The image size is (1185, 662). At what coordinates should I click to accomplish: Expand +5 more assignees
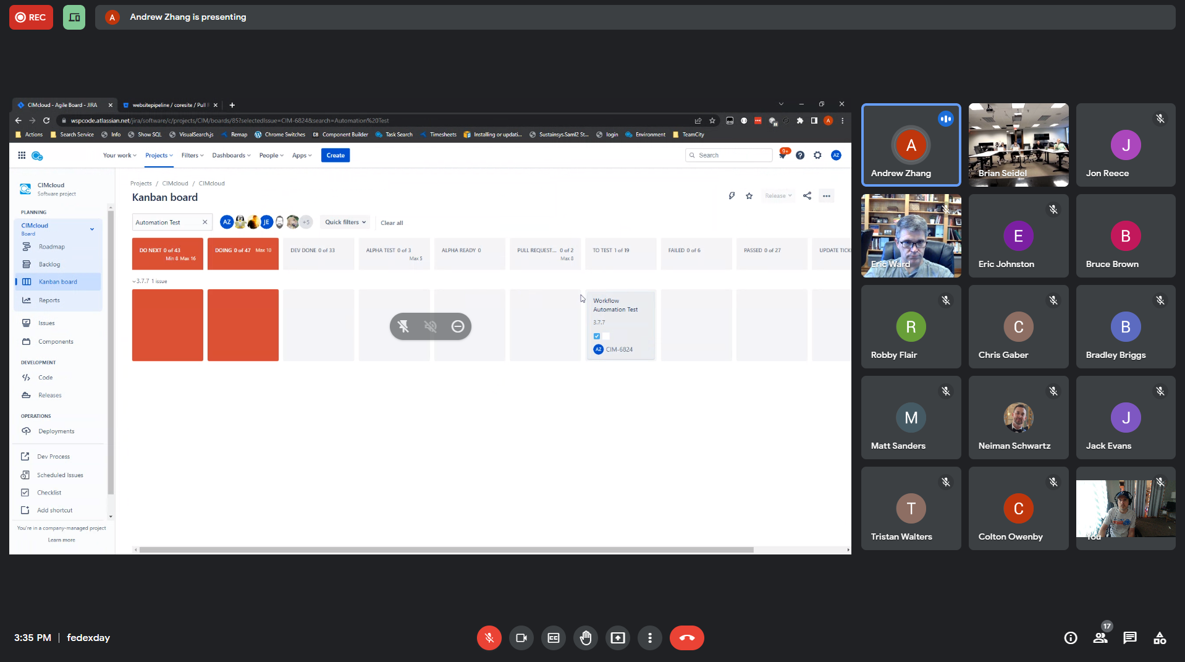[306, 223]
